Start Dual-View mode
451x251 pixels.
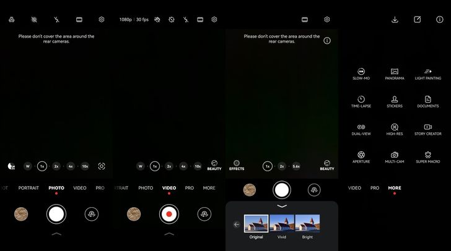[361, 127]
